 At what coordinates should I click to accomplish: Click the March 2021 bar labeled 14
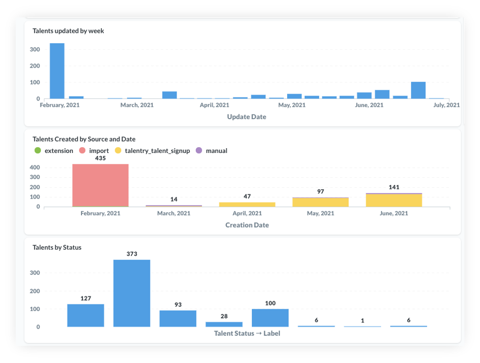pyautogui.click(x=174, y=206)
